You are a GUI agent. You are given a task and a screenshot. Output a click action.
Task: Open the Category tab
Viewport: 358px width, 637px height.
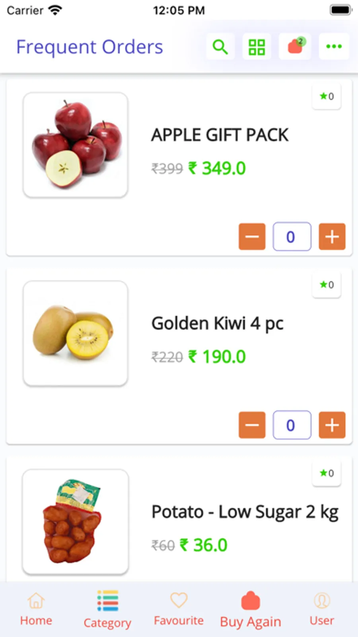click(x=107, y=609)
